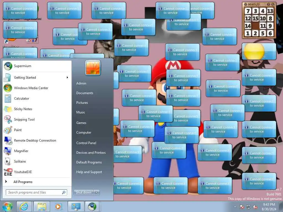Click the Supermium taskbar icon
This screenshot has width=283, height=212.
pos(92,206)
